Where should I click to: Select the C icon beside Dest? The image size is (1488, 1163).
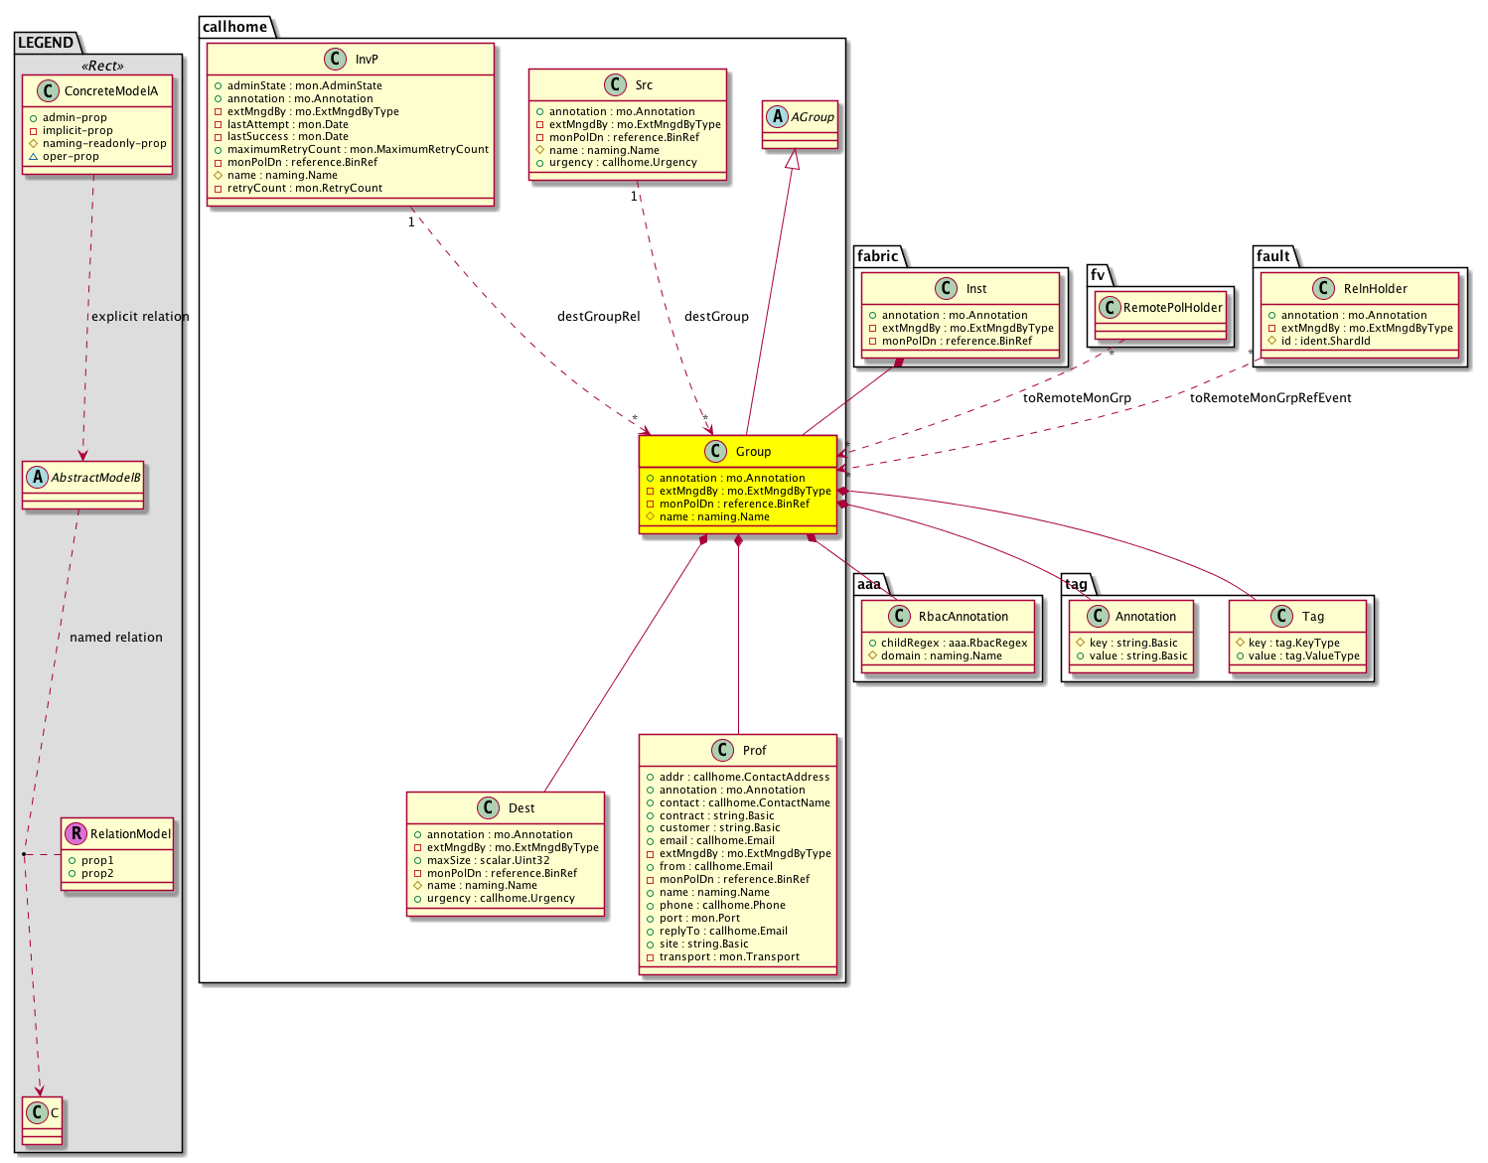tap(487, 807)
